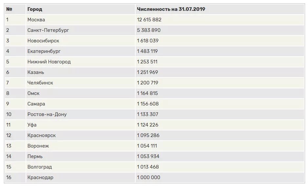The height and width of the screenshot is (186, 308).
Task: Select row number 15 cell
Action: pos(15,167)
